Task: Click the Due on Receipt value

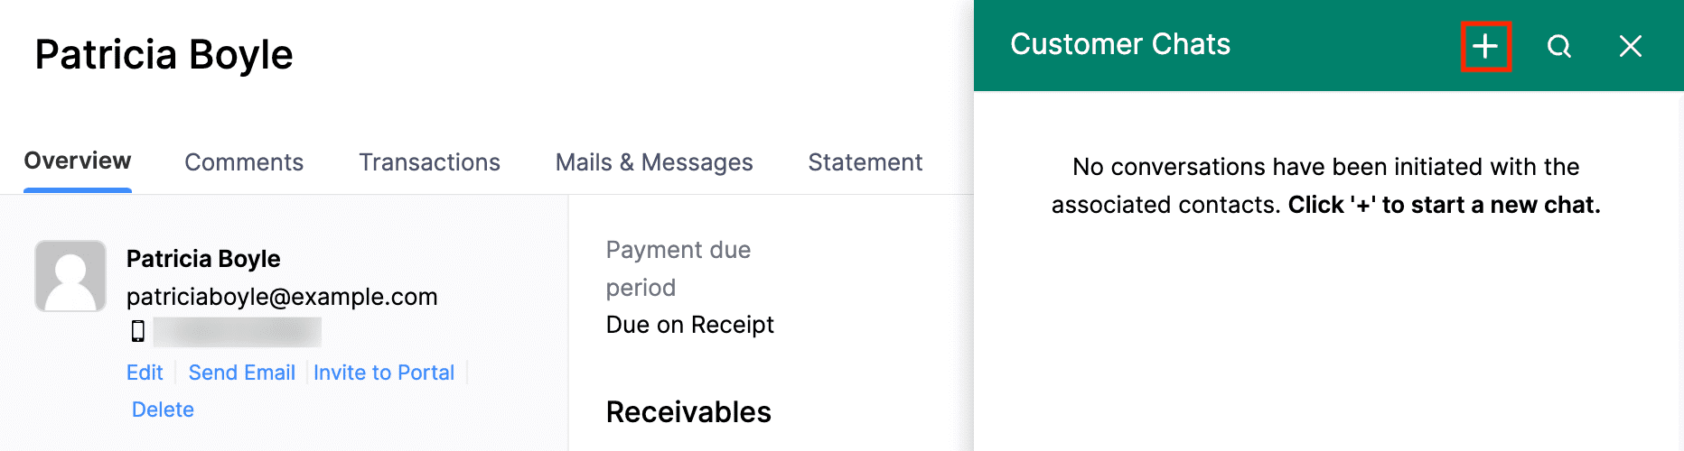Action: pyautogui.click(x=689, y=325)
